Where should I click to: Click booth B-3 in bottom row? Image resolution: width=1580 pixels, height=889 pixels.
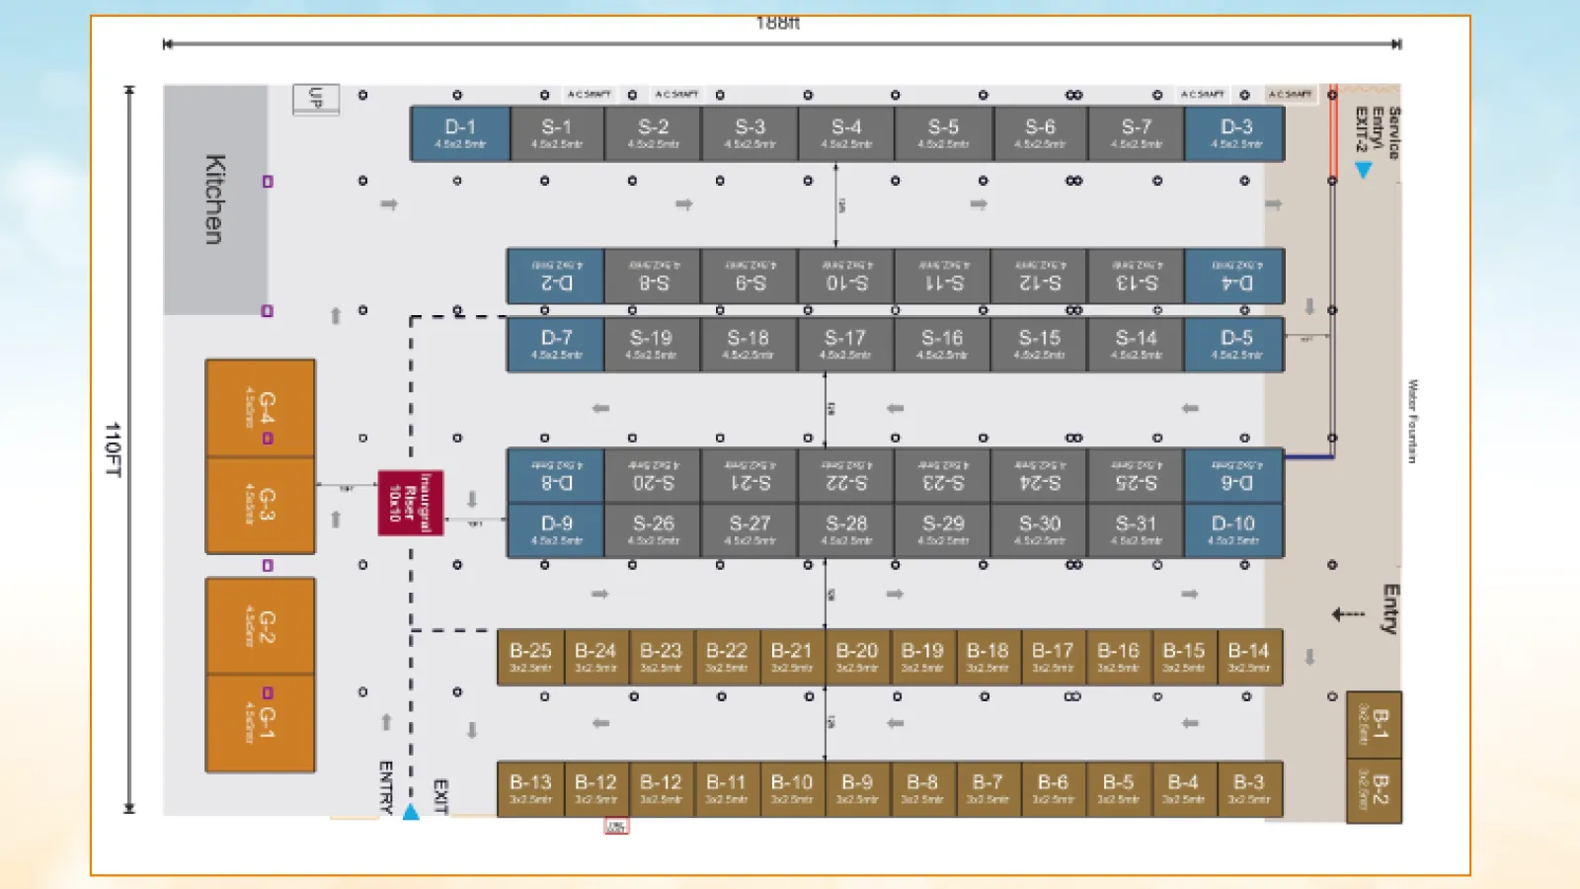[1249, 788]
